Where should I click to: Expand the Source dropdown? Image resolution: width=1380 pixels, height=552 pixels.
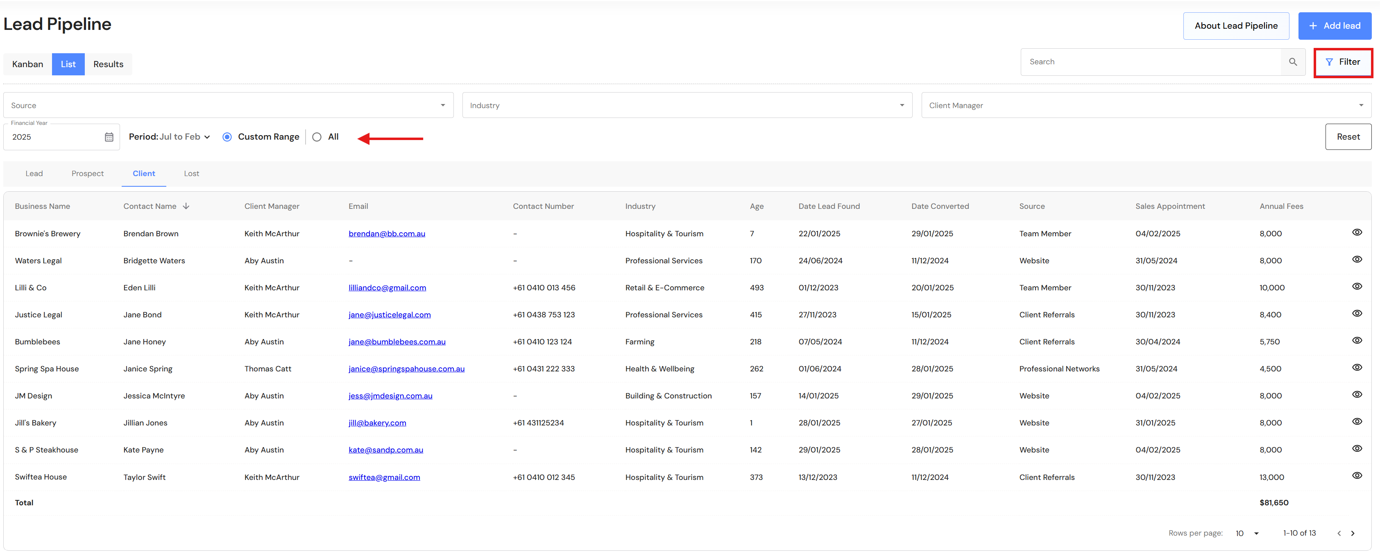[x=228, y=106]
